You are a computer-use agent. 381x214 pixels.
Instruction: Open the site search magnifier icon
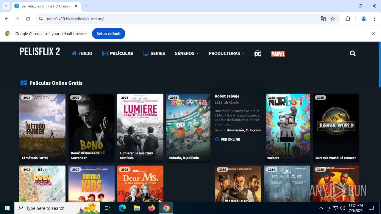[353, 53]
